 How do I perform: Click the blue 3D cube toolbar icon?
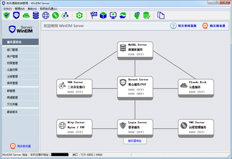click(103, 15)
